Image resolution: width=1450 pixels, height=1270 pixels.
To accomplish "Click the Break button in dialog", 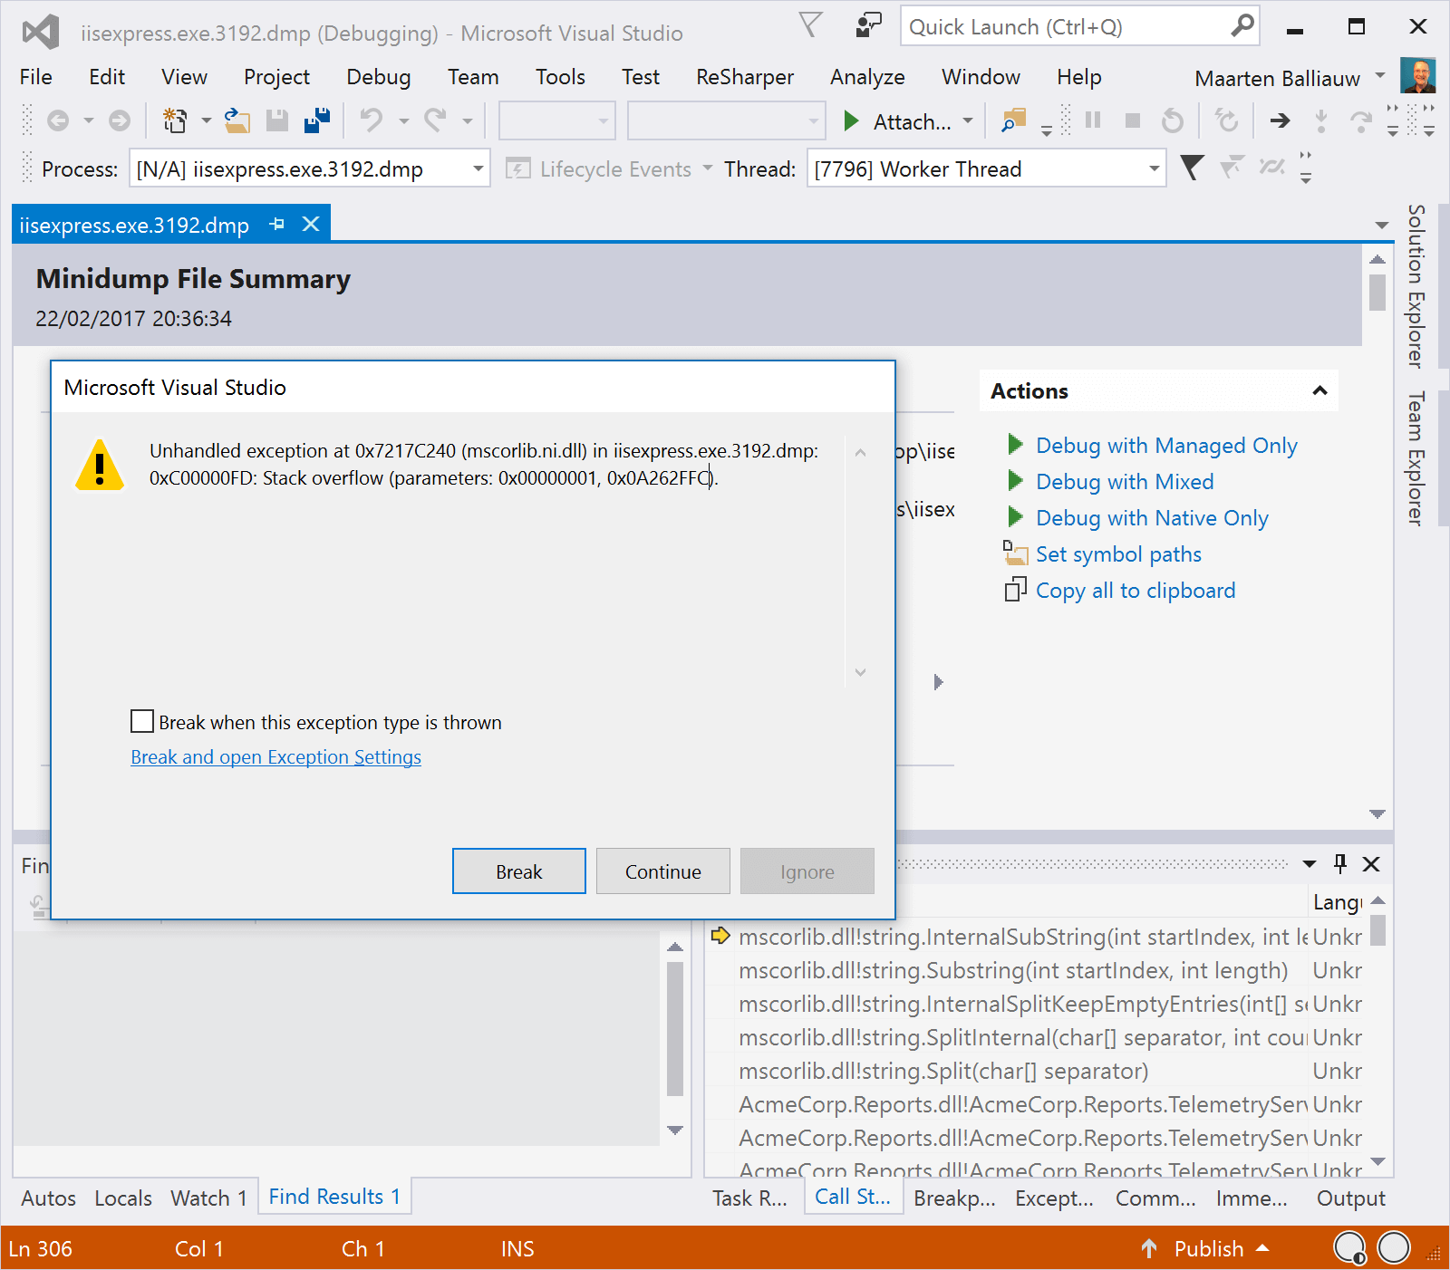I will point(519,871).
